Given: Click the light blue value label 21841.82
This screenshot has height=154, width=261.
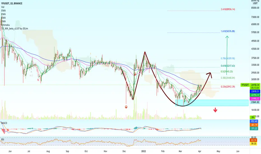Looking at the screenshot, I should (255, 102).
